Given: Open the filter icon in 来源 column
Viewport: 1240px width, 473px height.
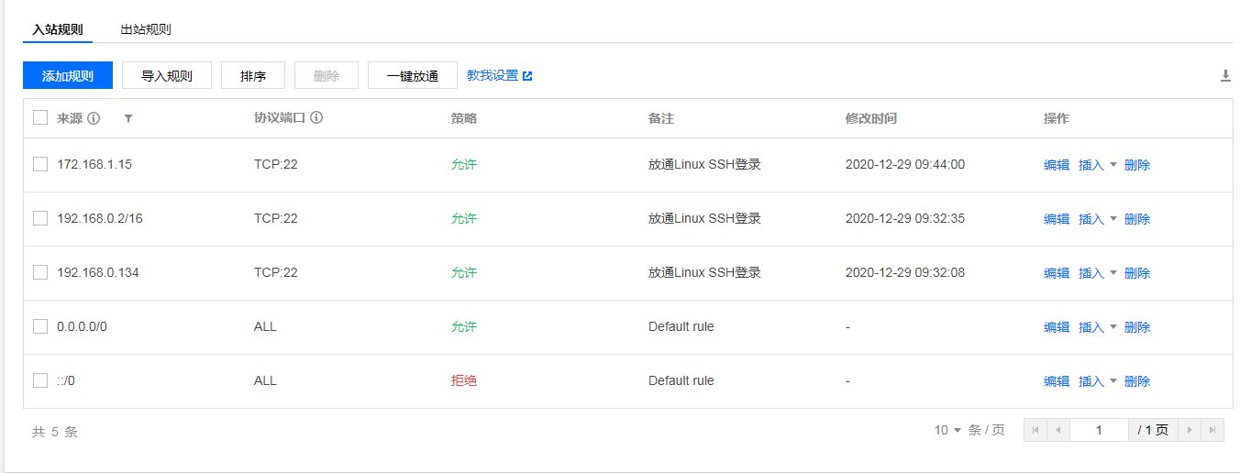Looking at the screenshot, I should tap(128, 118).
